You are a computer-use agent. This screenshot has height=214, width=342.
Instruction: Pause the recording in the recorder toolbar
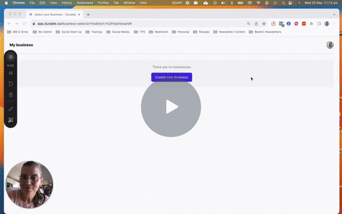coord(11,73)
